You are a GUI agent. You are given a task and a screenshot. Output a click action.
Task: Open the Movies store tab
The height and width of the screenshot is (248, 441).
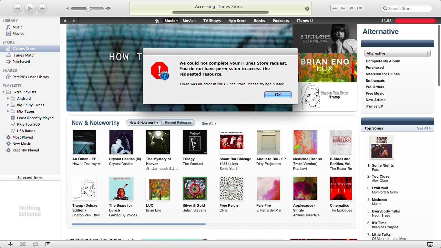click(x=189, y=21)
